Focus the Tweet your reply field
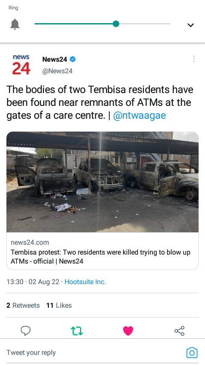Image resolution: width=205 pixels, height=366 pixels. pos(93,352)
